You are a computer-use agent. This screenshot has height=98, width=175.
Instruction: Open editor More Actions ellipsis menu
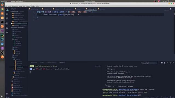[x=173, y=9]
